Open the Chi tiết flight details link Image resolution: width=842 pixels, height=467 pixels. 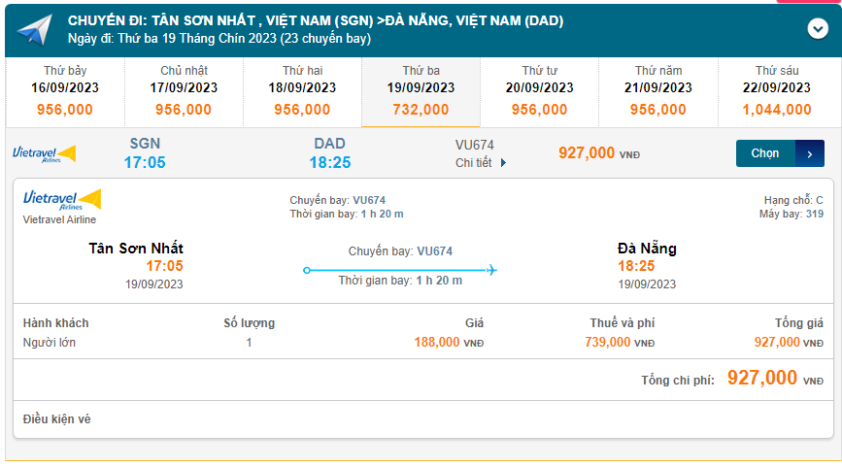475,162
